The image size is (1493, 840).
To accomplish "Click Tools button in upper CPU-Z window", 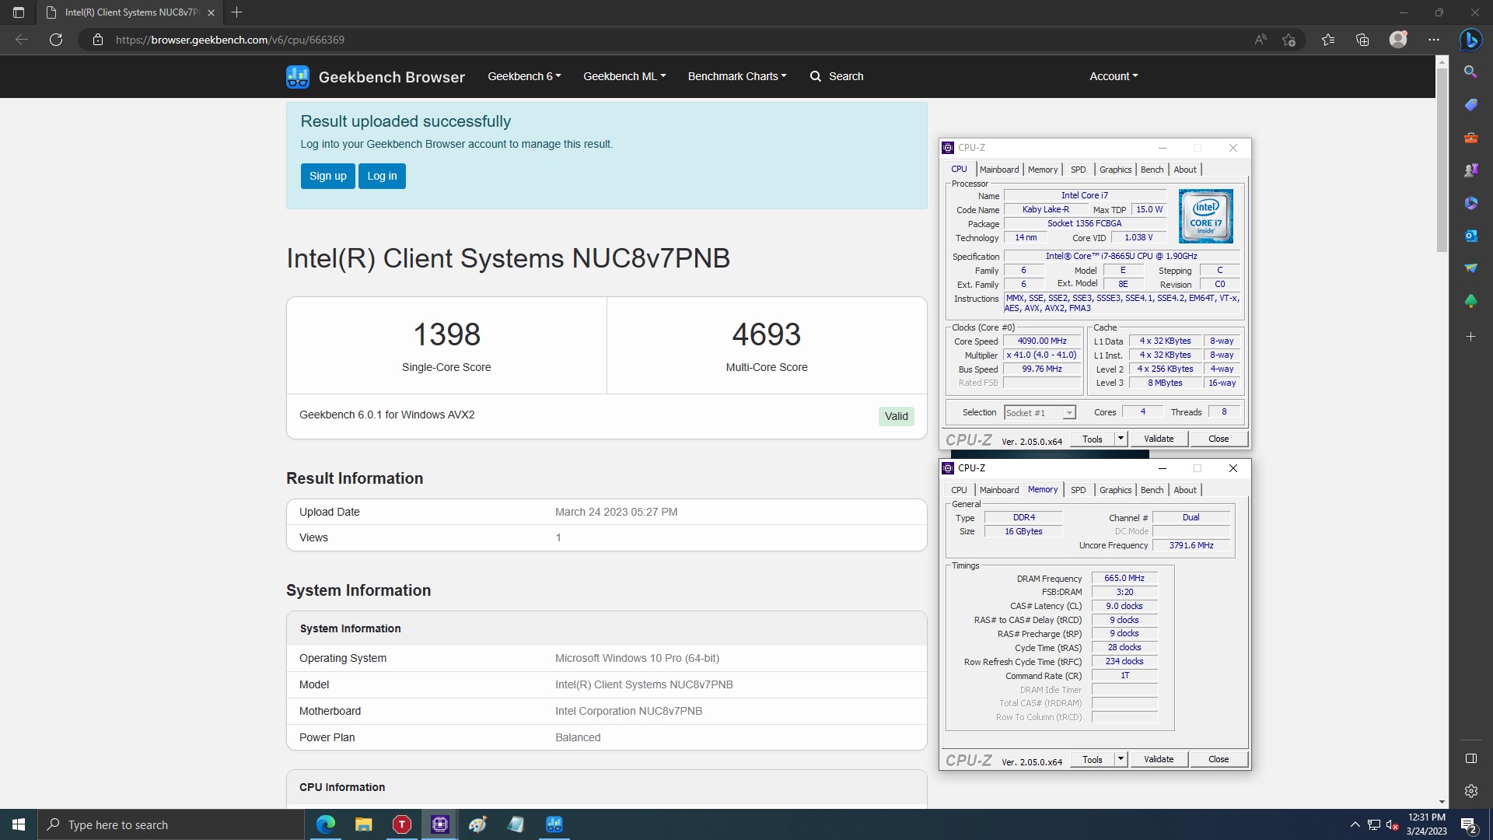I will tap(1092, 439).
